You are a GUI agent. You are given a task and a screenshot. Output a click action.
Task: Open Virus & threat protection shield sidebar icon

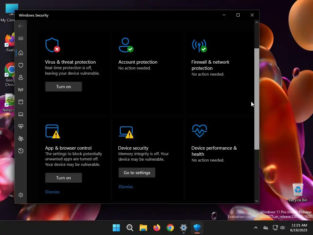(x=21, y=65)
